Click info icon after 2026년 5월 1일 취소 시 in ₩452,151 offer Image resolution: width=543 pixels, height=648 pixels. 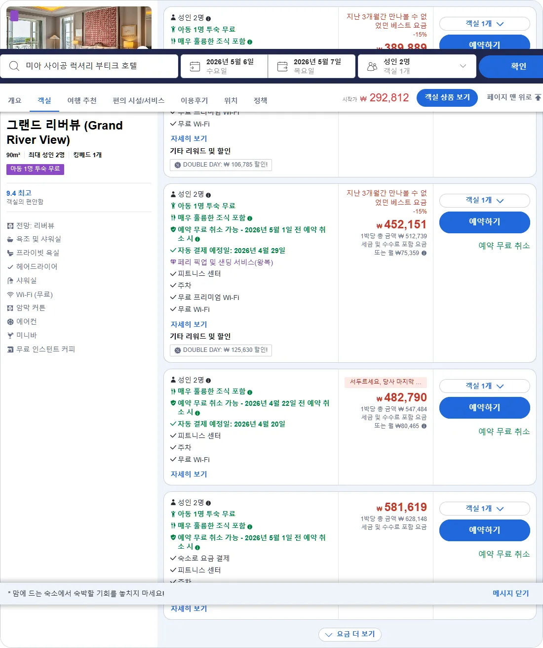[x=197, y=239]
